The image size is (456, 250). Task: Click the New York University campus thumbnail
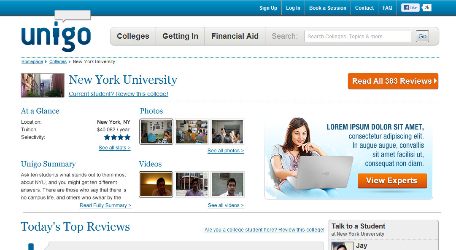pyautogui.click(x=43, y=85)
